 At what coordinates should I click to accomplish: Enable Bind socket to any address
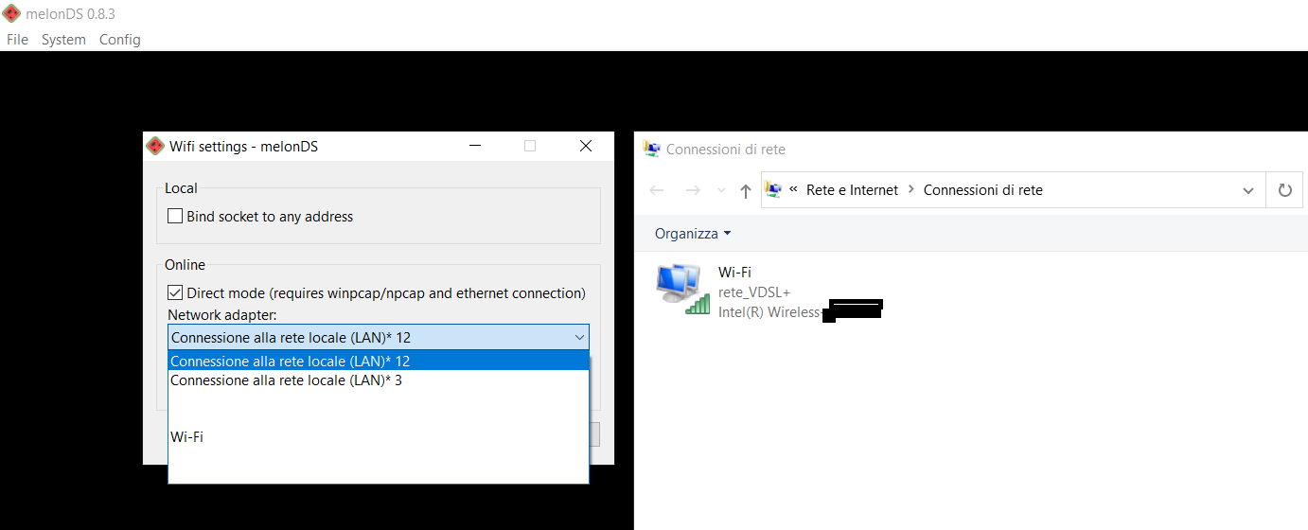click(x=175, y=217)
